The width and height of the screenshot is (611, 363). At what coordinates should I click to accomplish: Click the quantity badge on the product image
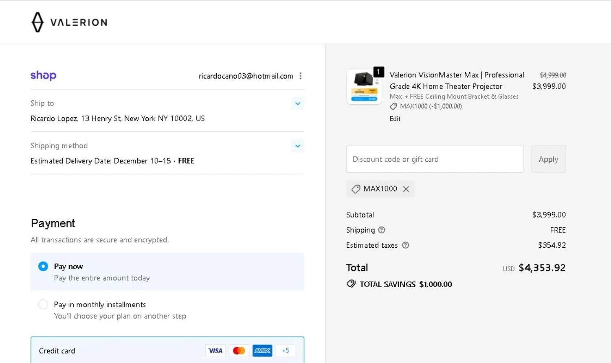(378, 72)
